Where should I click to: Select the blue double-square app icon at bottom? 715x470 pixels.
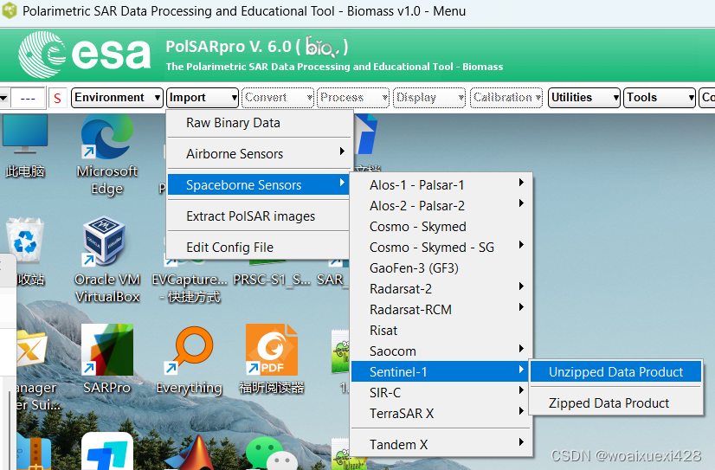[x=107, y=452]
